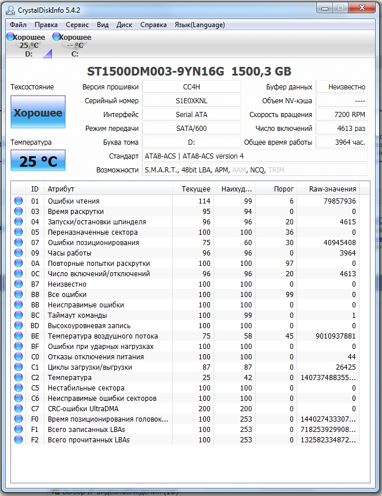Click the large Хорошее health status button
382x496 pixels.
[38, 112]
